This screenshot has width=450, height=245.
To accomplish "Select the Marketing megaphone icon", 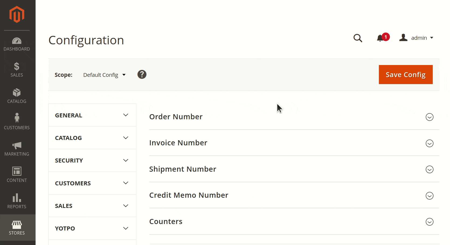I will click(17, 149).
